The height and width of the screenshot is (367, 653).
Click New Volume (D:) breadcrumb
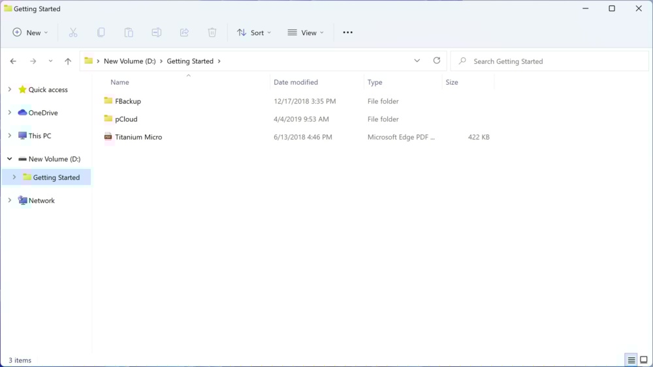(x=129, y=61)
